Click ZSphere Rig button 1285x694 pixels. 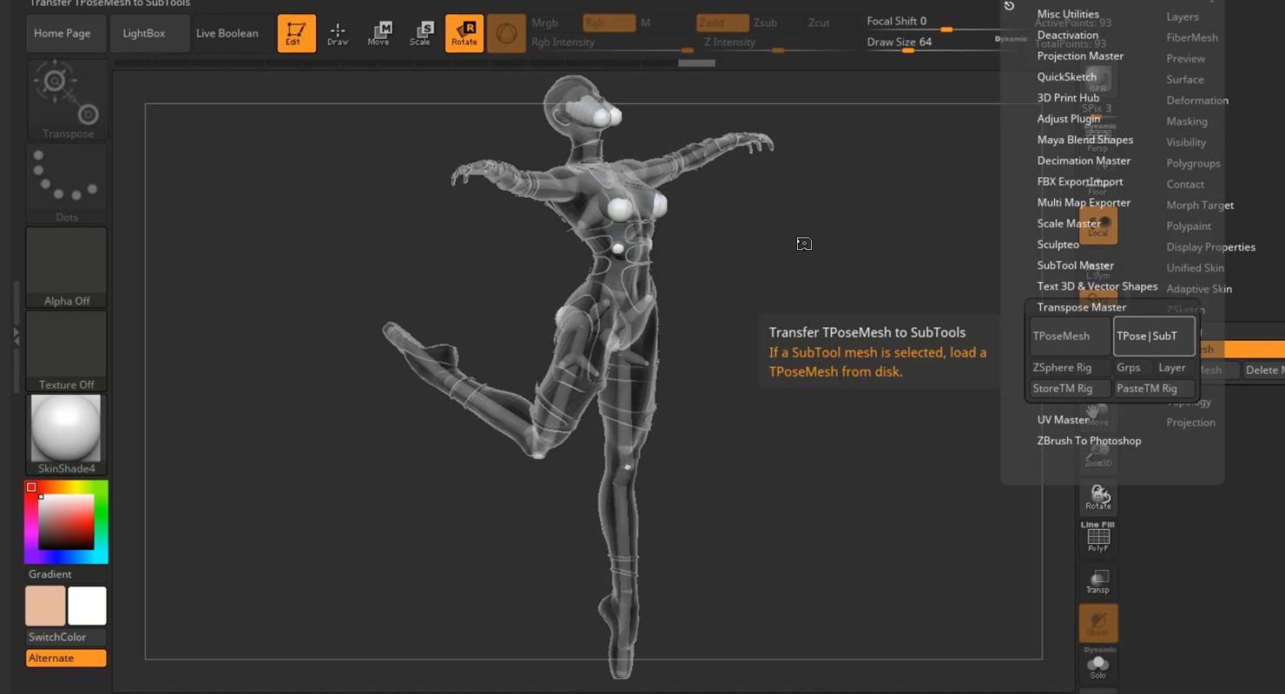click(x=1070, y=367)
